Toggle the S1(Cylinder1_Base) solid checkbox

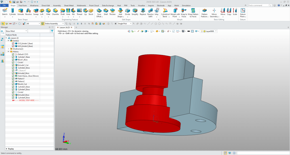coord(13,43)
